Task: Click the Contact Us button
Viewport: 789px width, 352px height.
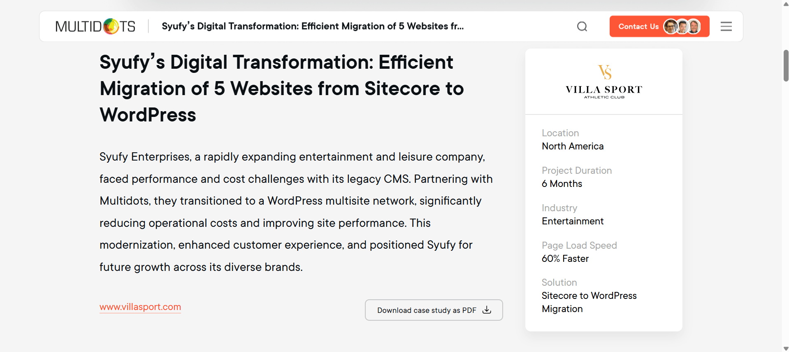Action: tap(659, 26)
